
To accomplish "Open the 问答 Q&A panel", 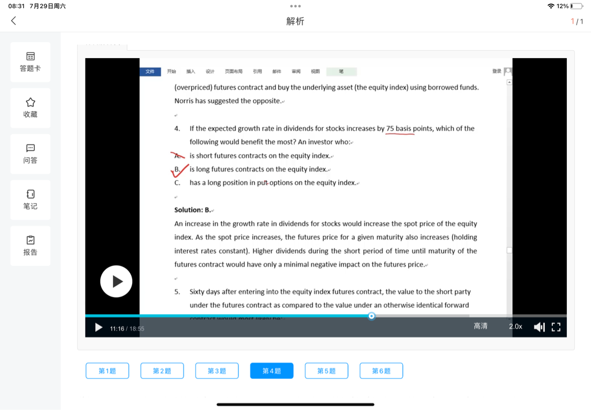I will tap(31, 154).
